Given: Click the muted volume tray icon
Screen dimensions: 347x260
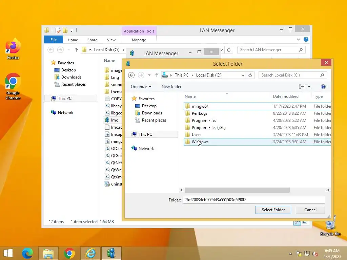Looking at the screenshot, I should (x=315, y=254).
